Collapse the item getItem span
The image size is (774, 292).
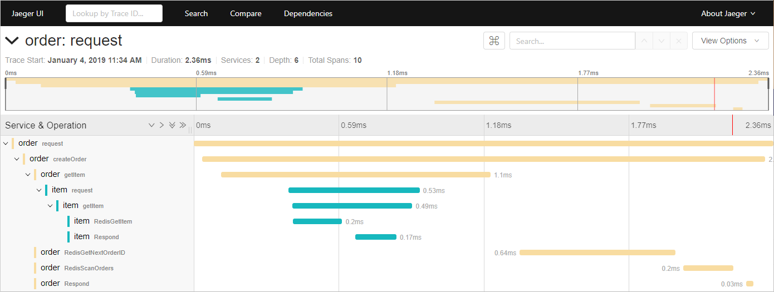tap(50, 206)
